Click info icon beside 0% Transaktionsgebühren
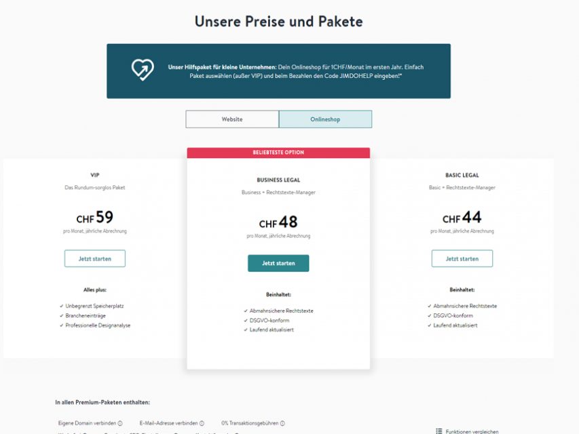The image size is (579, 434). click(281, 423)
